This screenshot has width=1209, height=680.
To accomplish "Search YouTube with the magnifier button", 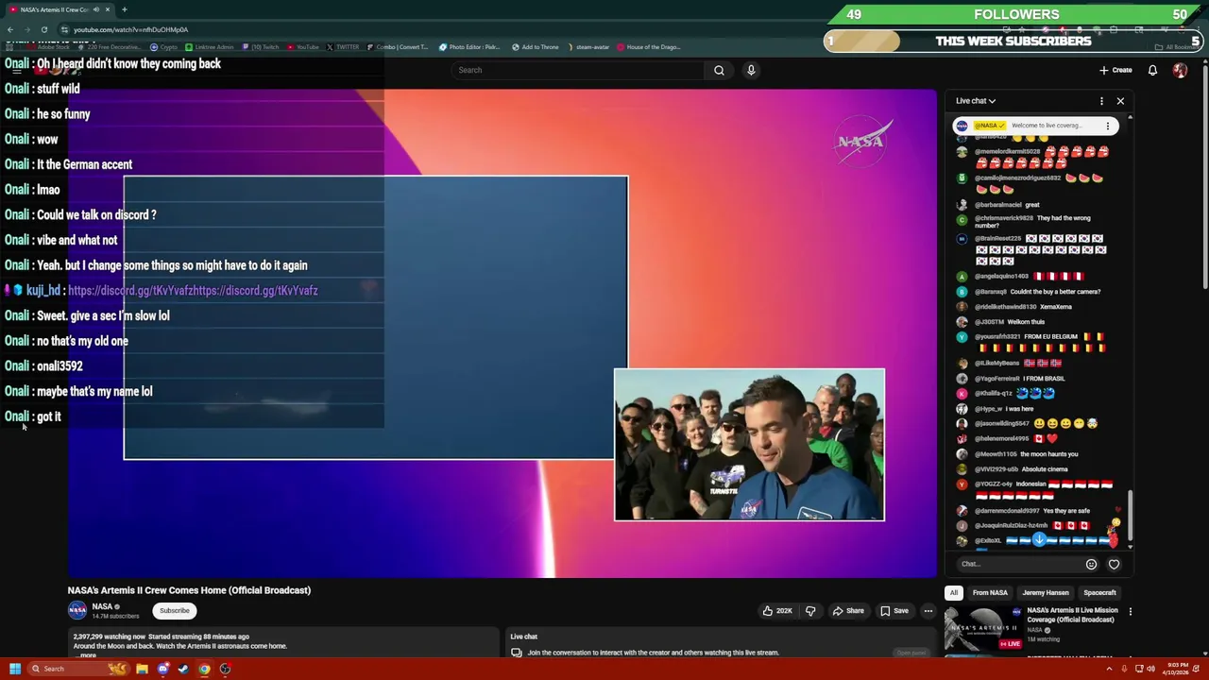I will (x=719, y=70).
